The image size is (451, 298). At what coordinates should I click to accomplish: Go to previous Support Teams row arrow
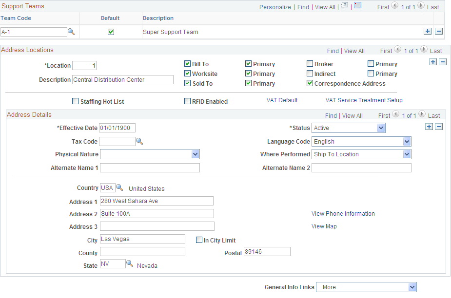[395, 5]
